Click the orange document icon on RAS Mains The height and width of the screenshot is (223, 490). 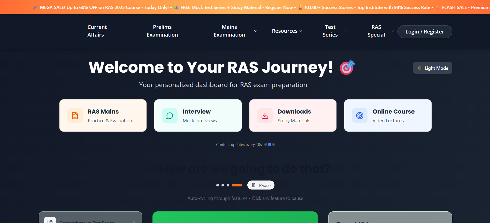[x=75, y=116]
